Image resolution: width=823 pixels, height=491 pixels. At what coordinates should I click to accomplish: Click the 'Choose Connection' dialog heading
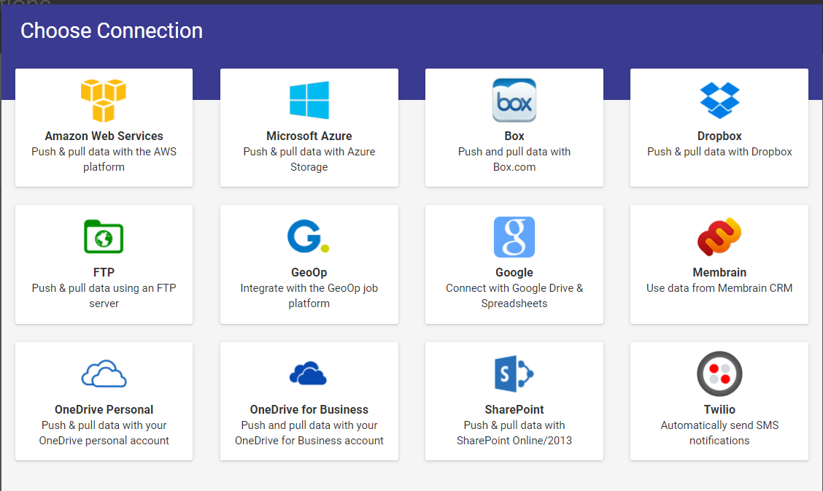pyautogui.click(x=112, y=31)
